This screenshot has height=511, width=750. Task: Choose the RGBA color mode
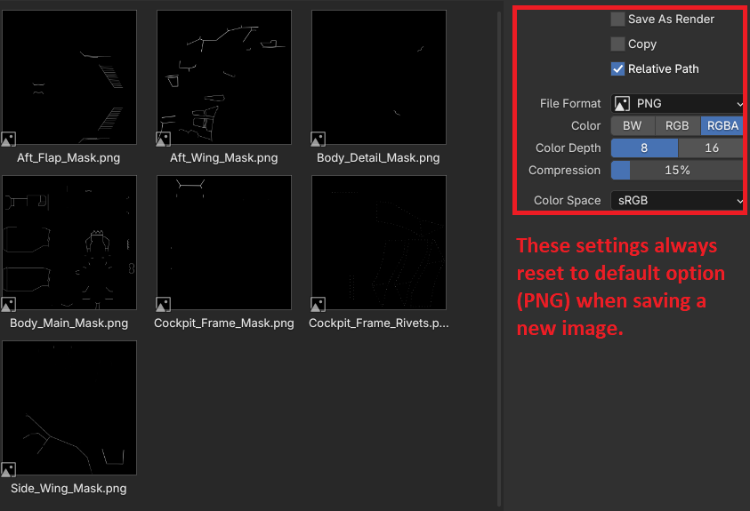722,125
